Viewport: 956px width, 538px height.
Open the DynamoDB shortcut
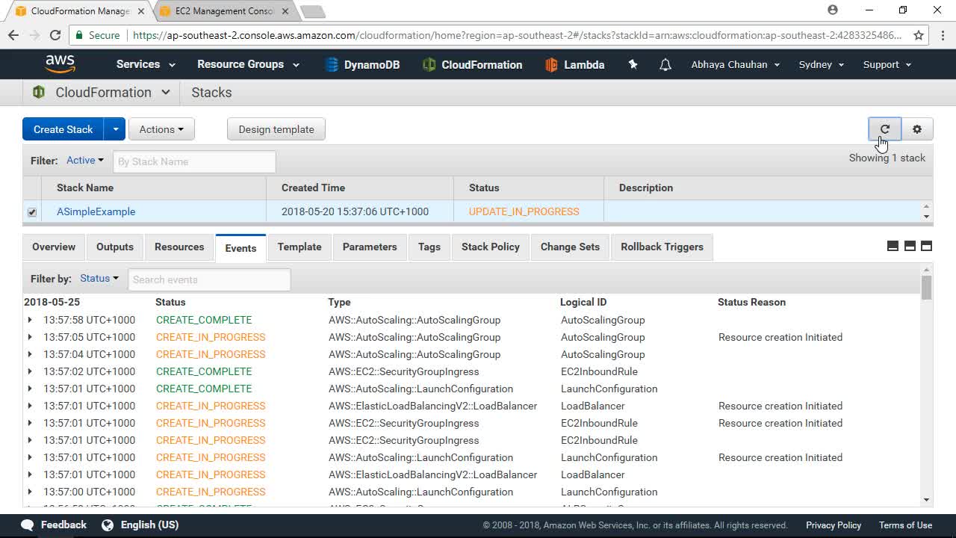pos(362,65)
